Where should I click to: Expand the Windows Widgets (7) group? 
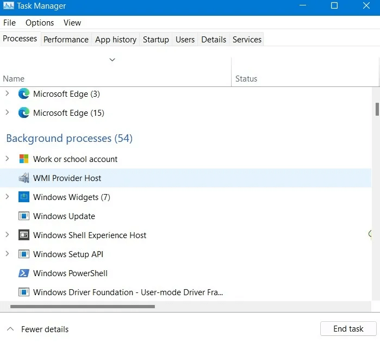coord(7,197)
